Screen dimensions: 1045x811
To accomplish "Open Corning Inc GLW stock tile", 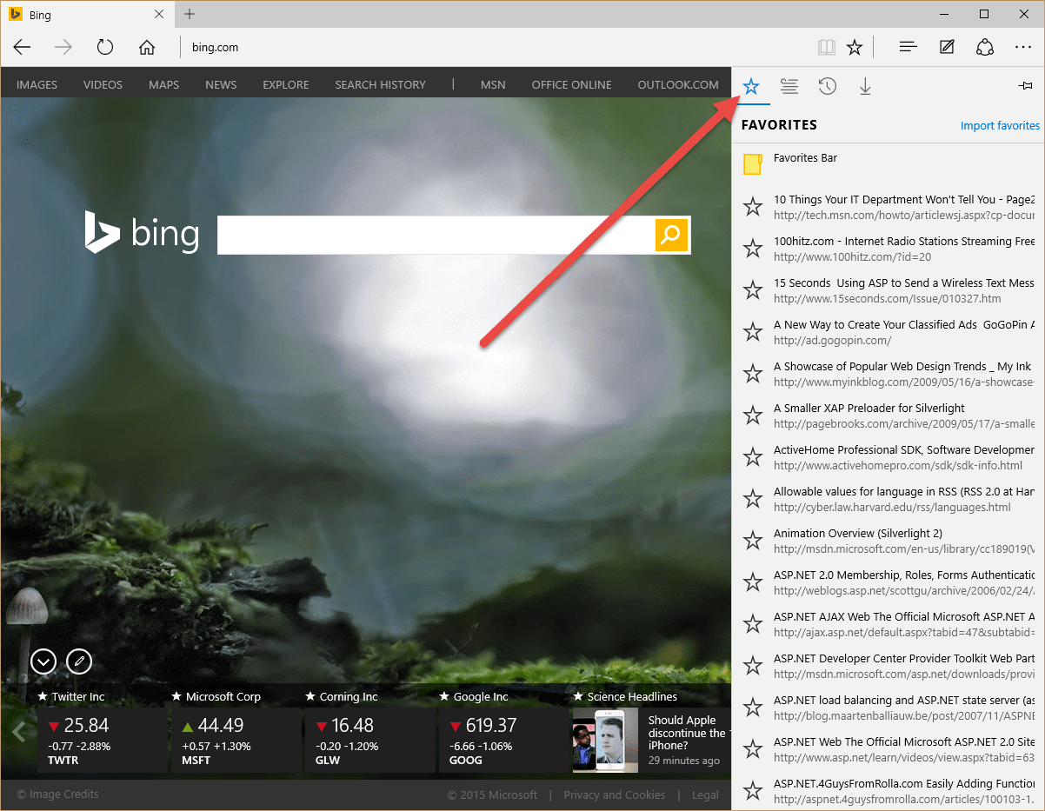I will tap(370, 740).
